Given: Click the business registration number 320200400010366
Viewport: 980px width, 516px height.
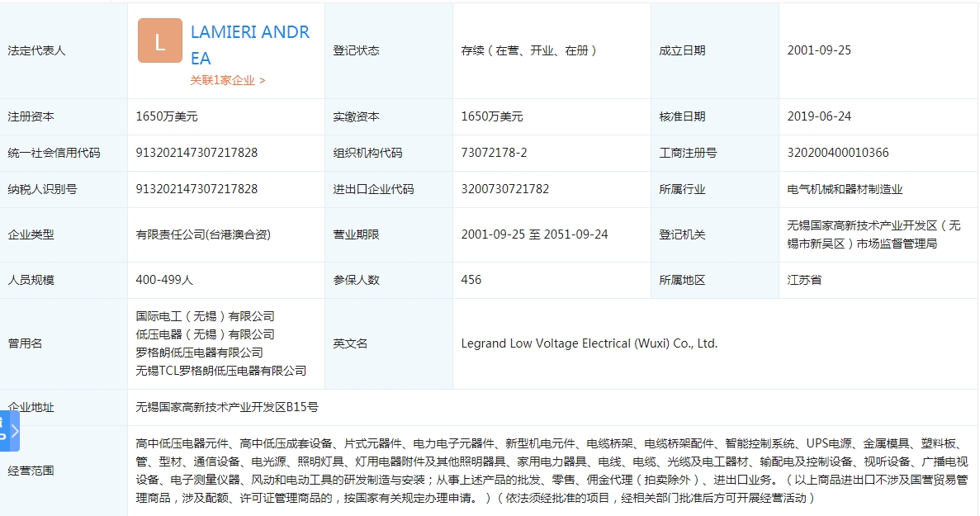Looking at the screenshot, I should [x=838, y=153].
